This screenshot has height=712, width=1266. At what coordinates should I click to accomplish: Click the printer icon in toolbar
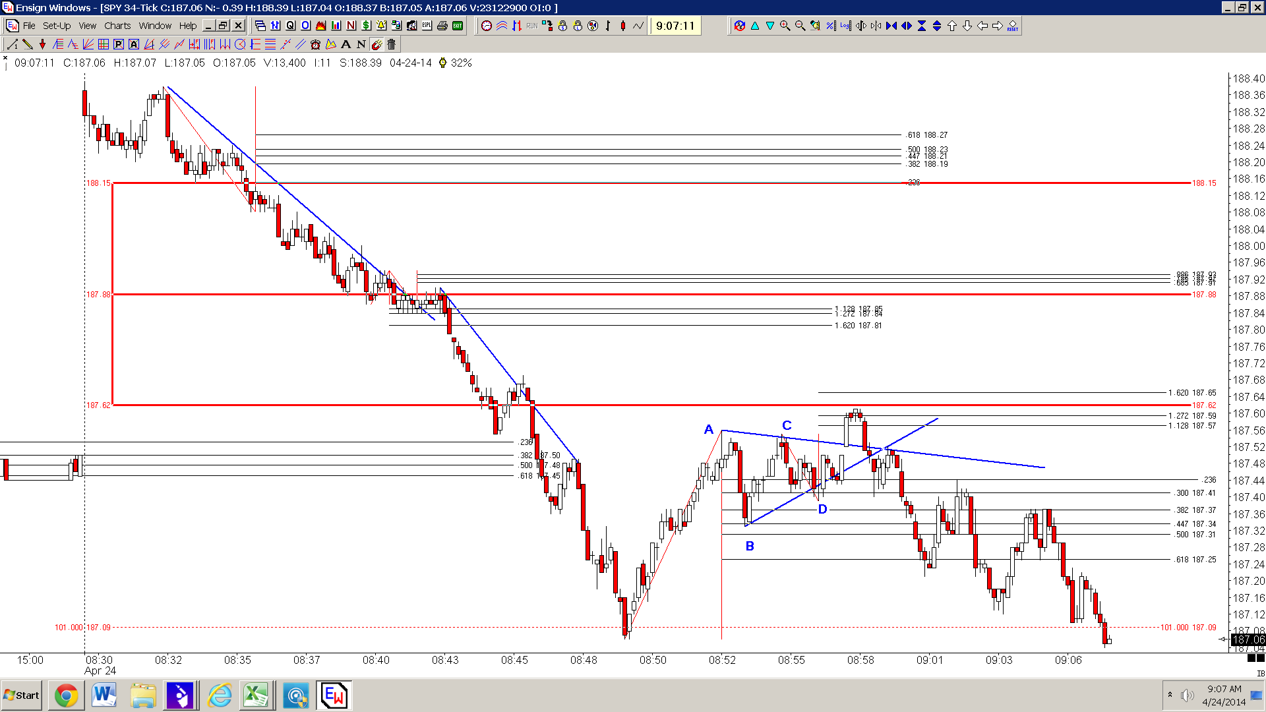[x=442, y=26]
